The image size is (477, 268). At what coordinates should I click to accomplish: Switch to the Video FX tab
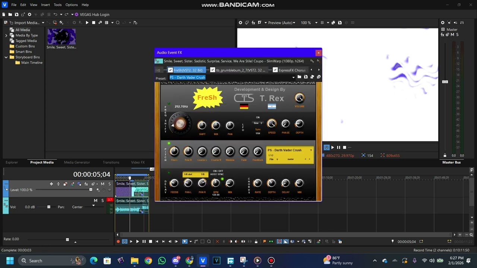138,162
